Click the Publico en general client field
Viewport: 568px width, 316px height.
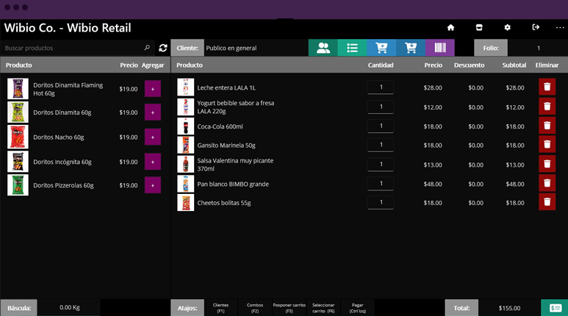256,48
